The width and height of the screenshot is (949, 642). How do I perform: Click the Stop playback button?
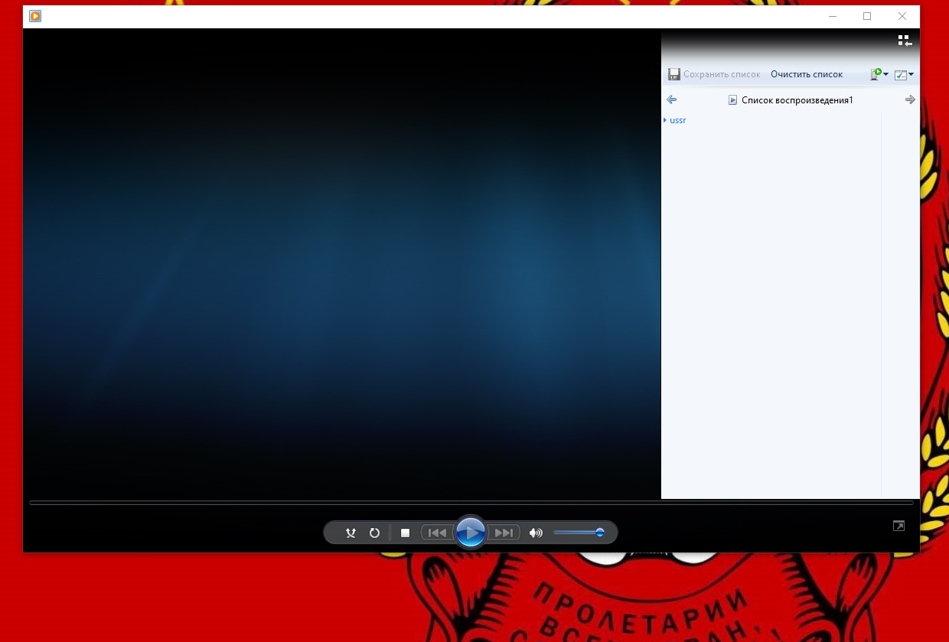(406, 533)
